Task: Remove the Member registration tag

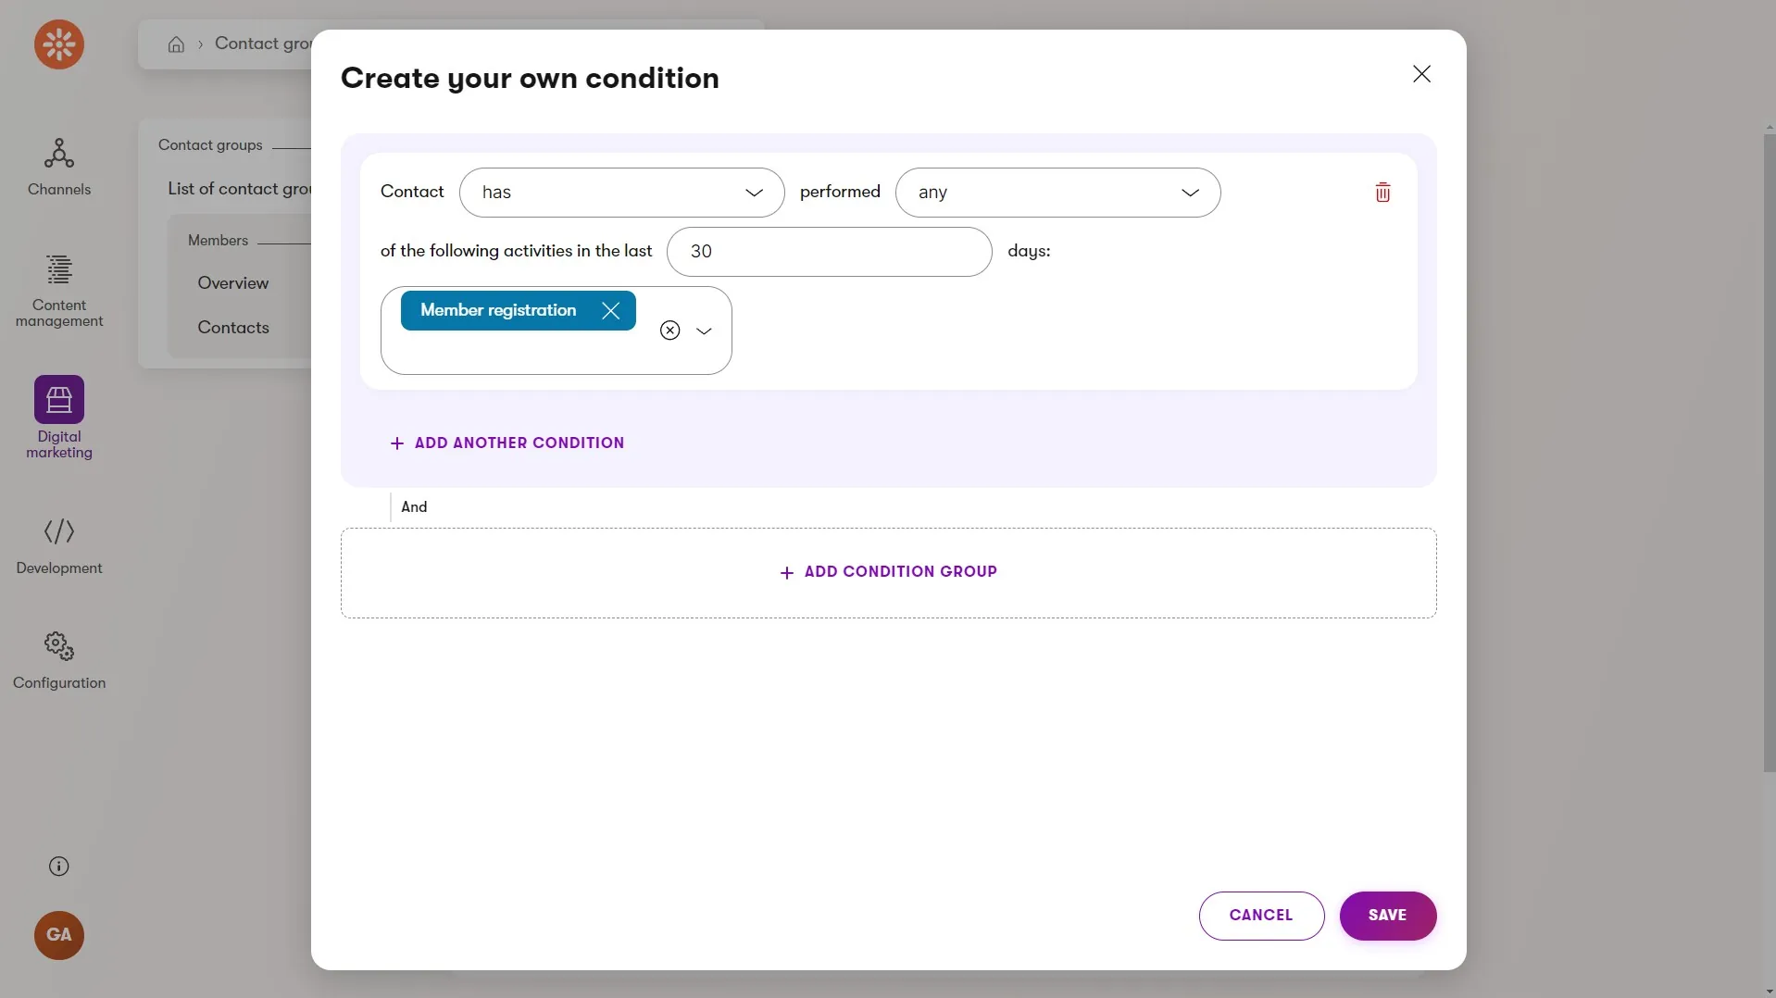Action: pyautogui.click(x=610, y=311)
